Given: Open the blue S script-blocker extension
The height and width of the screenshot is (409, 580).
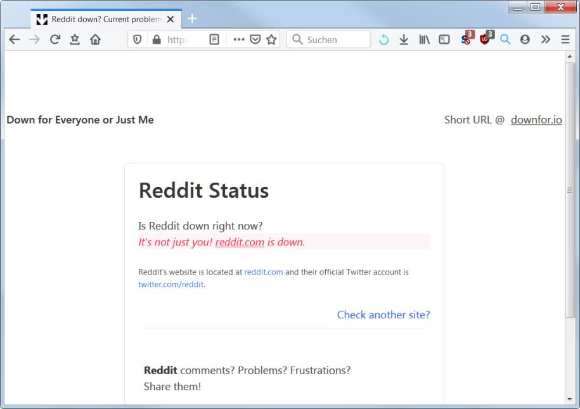Looking at the screenshot, I should click(x=466, y=39).
